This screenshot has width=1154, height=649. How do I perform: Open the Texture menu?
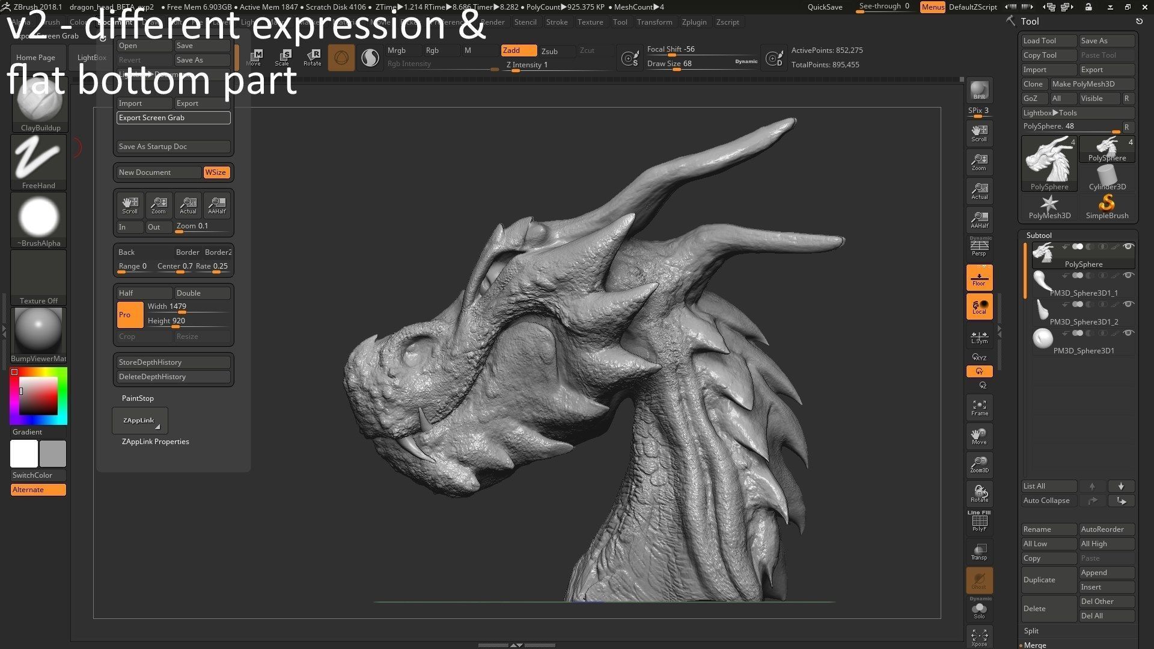click(590, 22)
